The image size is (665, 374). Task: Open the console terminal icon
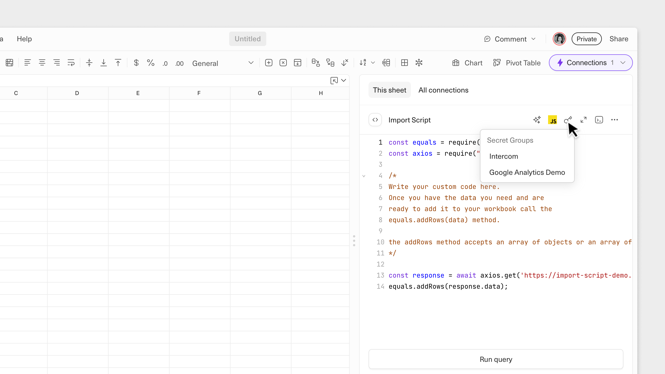click(x=599, y=120)
